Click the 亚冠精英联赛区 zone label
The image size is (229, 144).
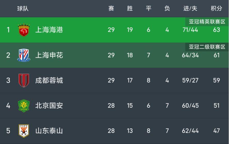pos(207,22)
